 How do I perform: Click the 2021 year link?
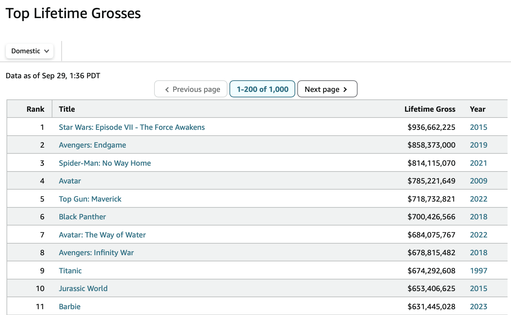(x=478, y=163)
